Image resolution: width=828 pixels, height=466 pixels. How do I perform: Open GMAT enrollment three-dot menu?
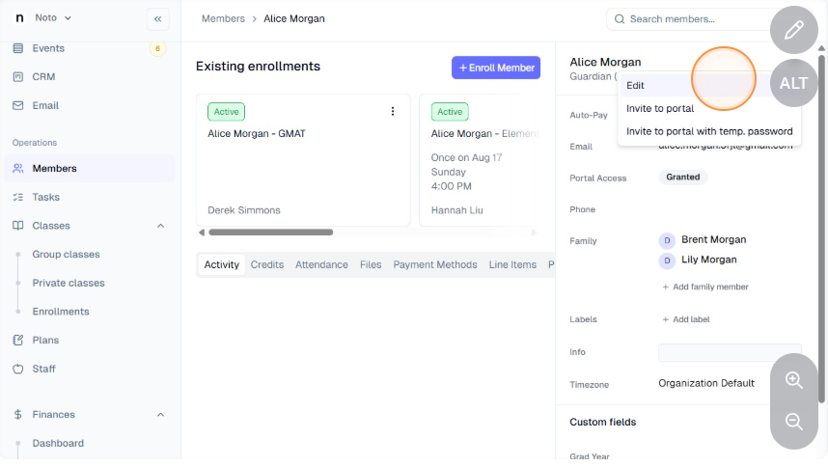coord(393,111)
